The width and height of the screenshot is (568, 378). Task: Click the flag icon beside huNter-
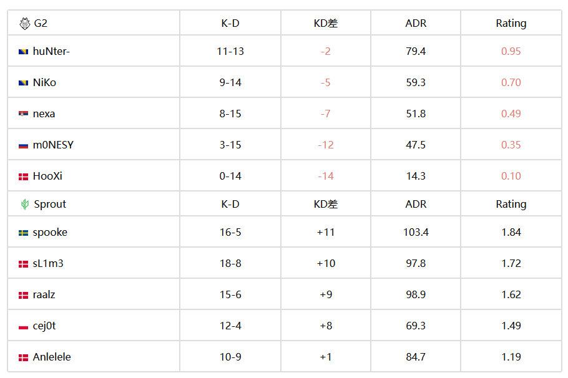pyautogui.click(x=23, y=52)
